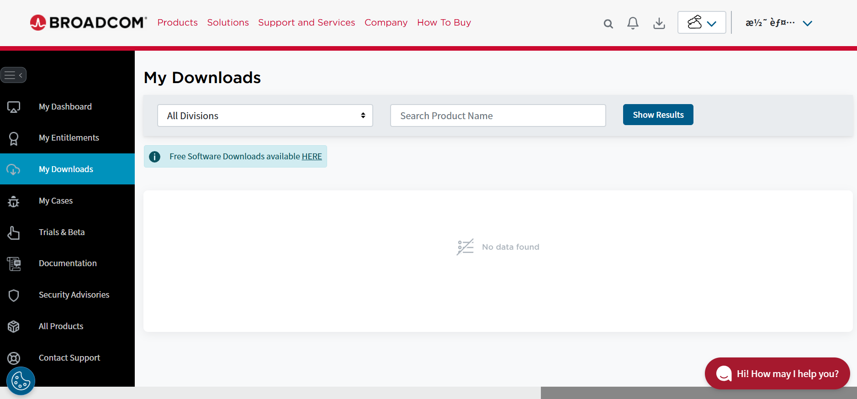Open the Company menu
The width and height of the screenshot is (857, 399).
tap(386, 22)
